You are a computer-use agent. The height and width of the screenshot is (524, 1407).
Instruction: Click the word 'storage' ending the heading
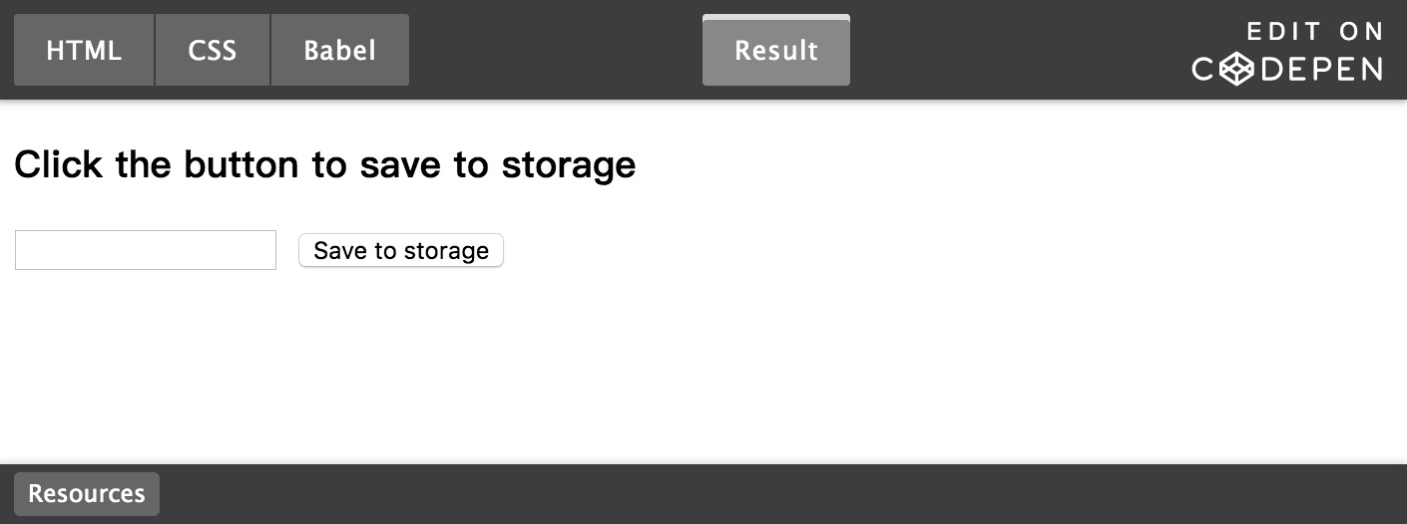click(569, 164)
